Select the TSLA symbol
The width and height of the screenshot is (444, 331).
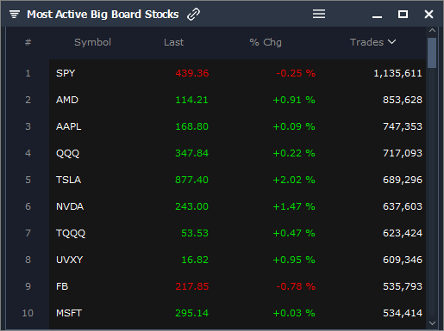(68, 180)
